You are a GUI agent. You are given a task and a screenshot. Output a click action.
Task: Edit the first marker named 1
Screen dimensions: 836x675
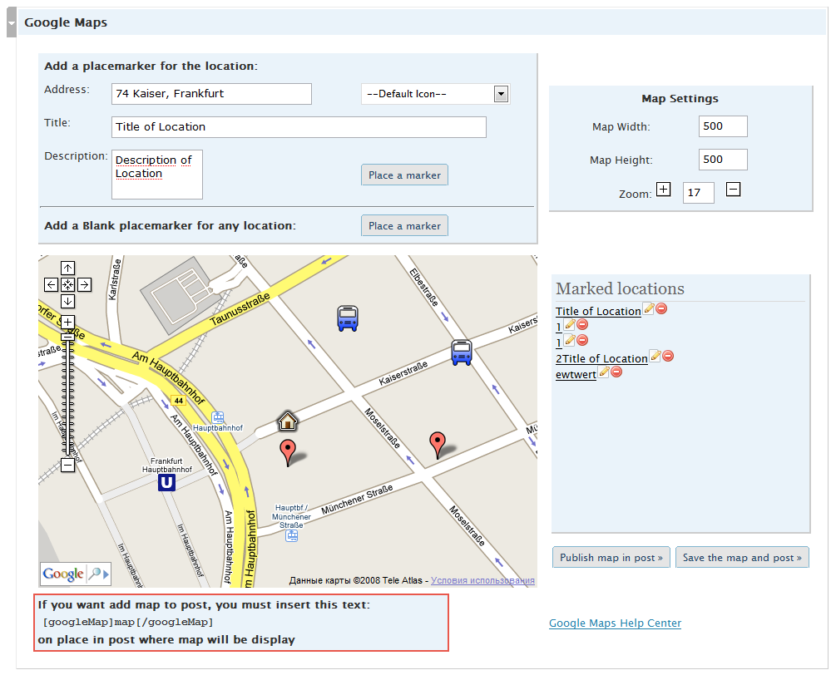pos(570,324)
